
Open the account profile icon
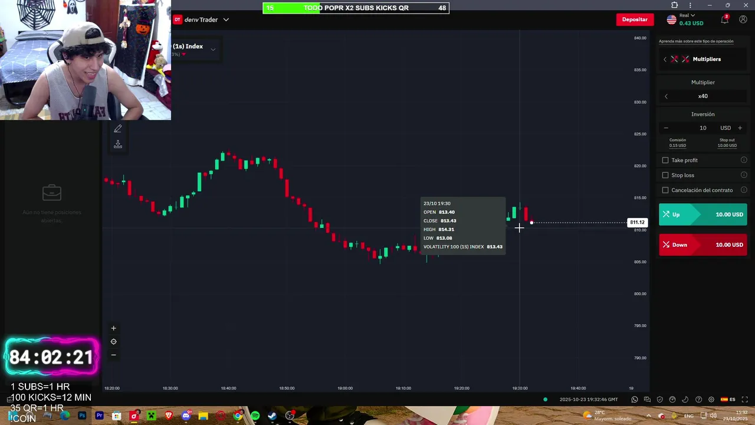click(743, 19)
